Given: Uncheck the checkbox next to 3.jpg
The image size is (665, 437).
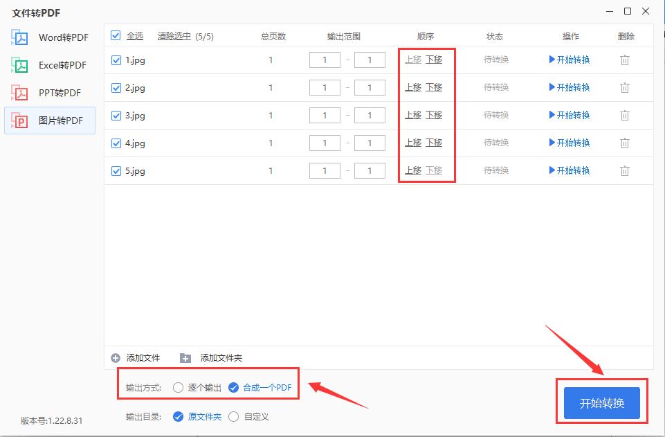Looking at the screenshot, I should [116, 115].
